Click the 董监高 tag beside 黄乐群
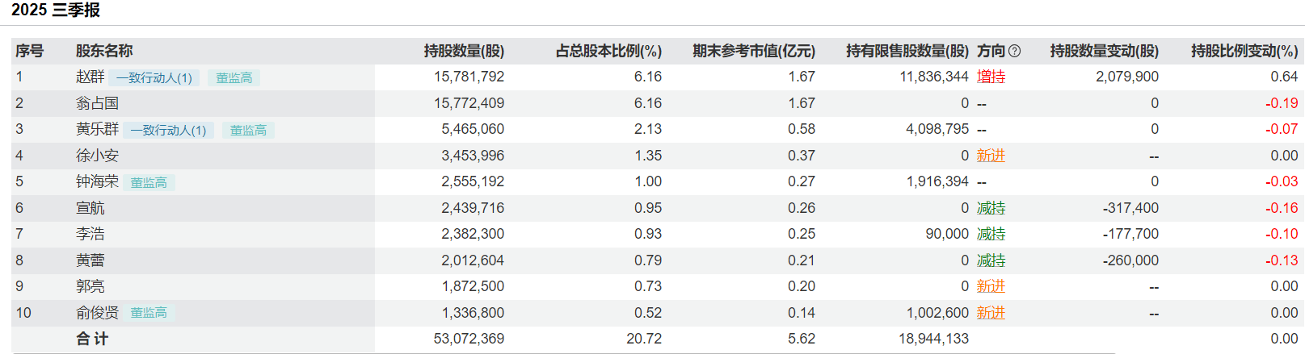 [x=248, y=130]
